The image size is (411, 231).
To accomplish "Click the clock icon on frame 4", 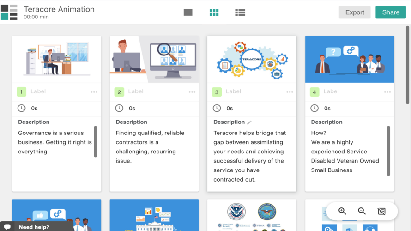I will pos(314,108).
